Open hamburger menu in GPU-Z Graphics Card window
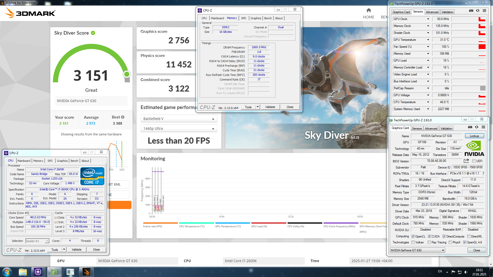Image resolution: width=493 pixels, height=277 pixels. pyautogui.click(x=483, y=127)
